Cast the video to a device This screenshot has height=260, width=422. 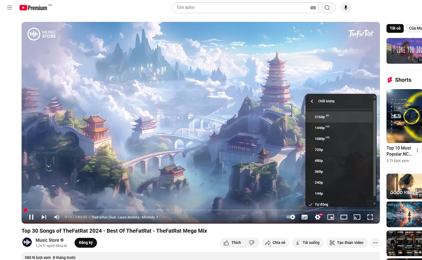pyautogui.click(x=357, y=217)
